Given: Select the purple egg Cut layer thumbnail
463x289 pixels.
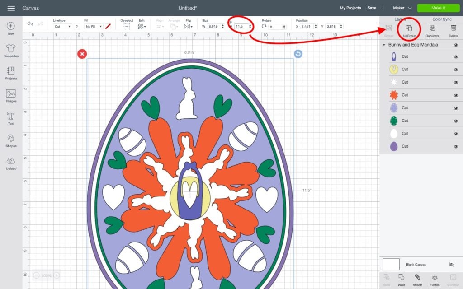Looking at the screenshot, I should [x=394, y=146].
